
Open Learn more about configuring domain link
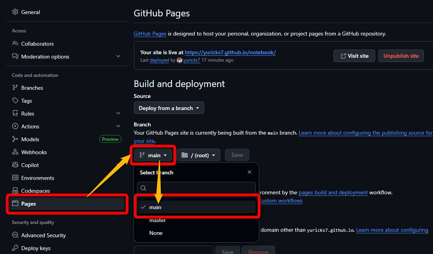(x=392, y=230)
